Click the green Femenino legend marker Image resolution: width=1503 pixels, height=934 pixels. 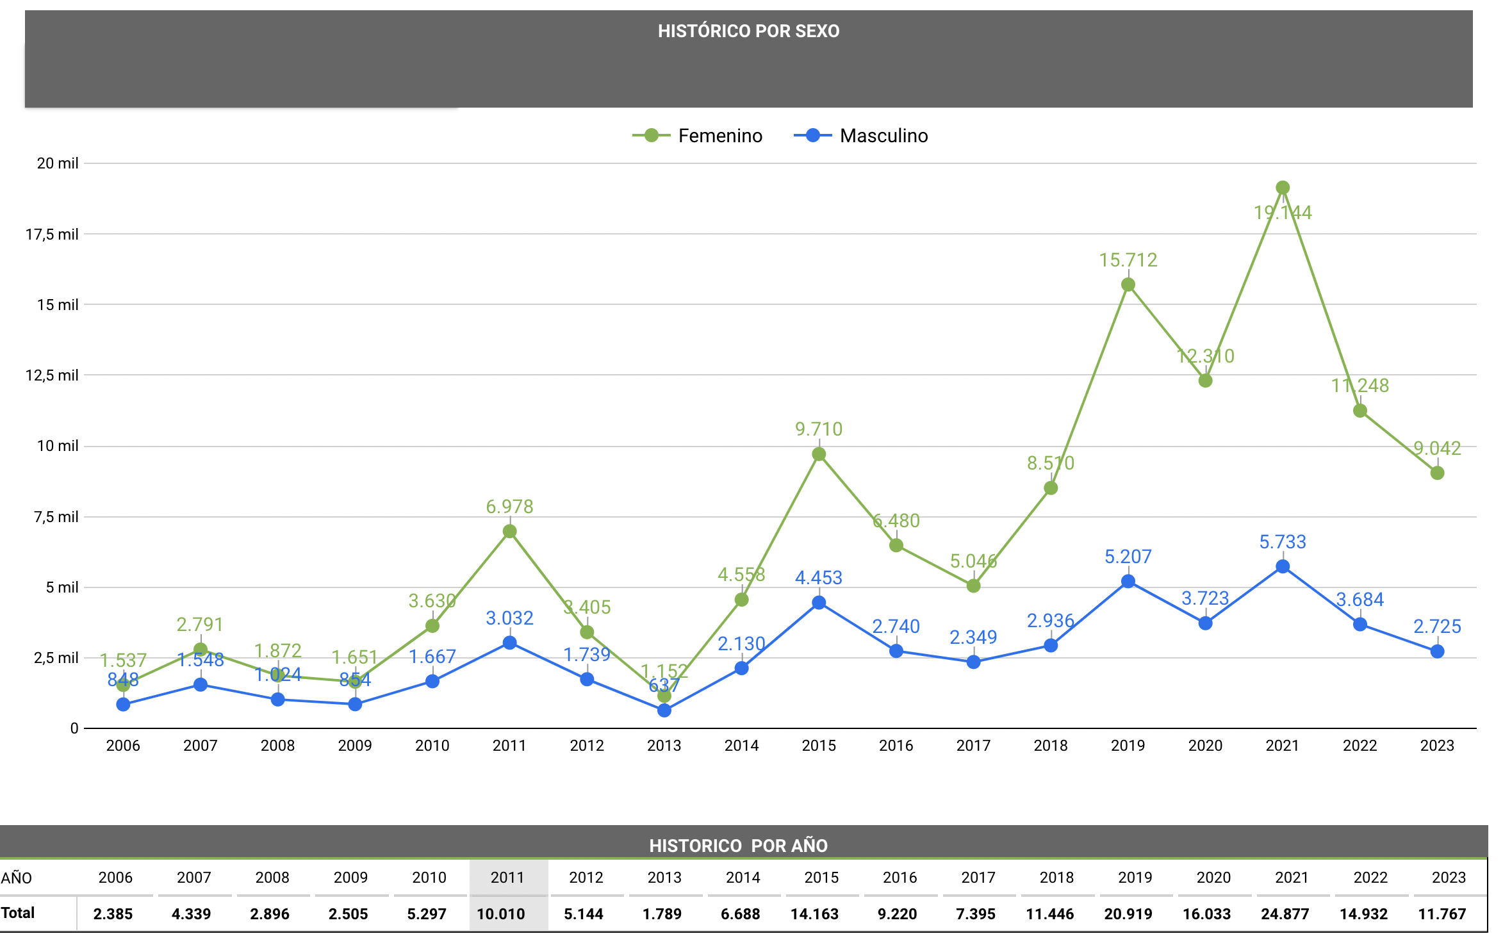[x=651, y=136]
